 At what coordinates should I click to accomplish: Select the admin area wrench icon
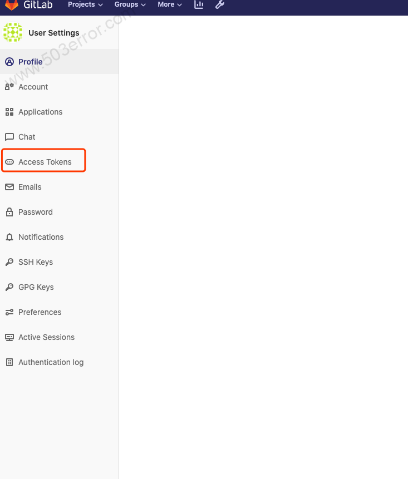click(x=219, y=5)
